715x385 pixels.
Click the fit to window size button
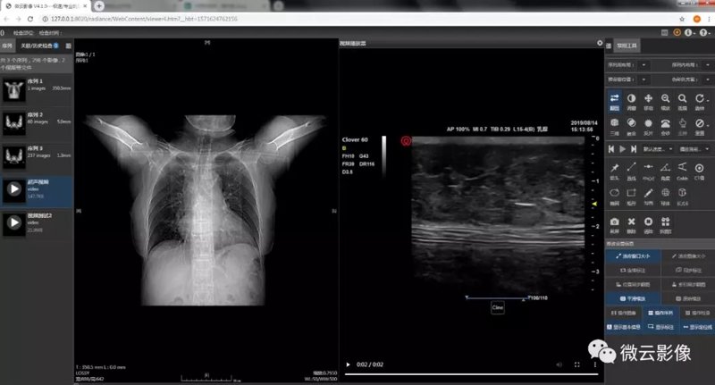633,256
